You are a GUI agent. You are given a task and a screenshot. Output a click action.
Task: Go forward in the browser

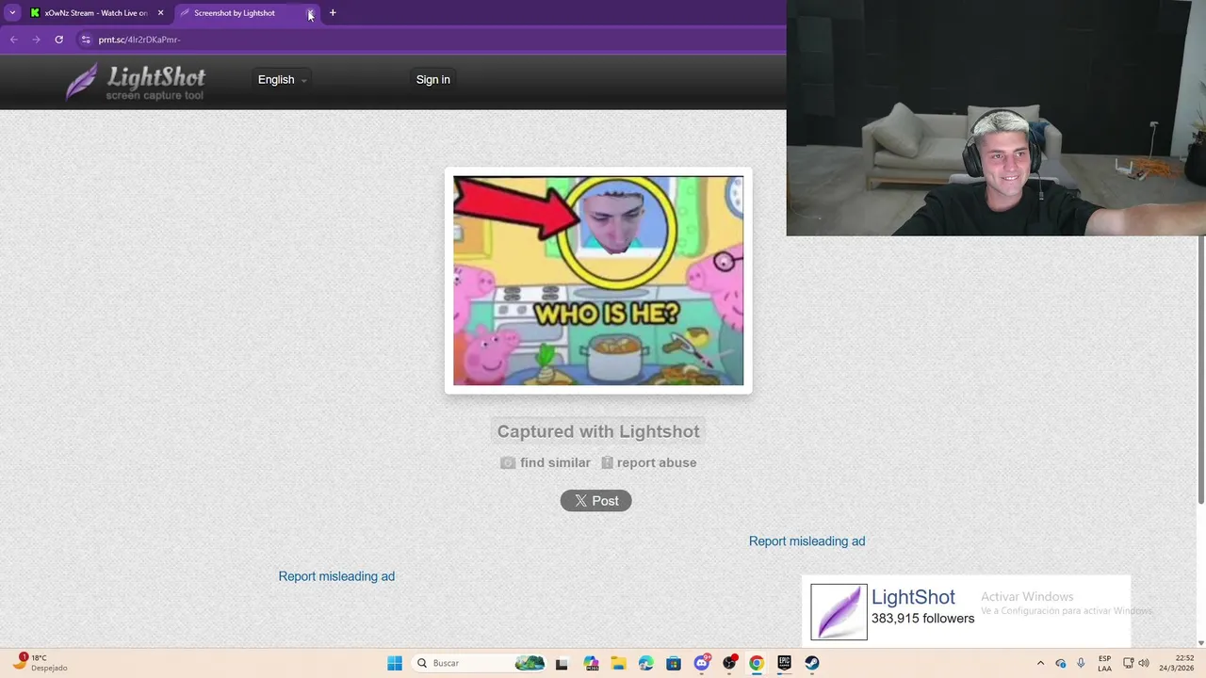36,40
